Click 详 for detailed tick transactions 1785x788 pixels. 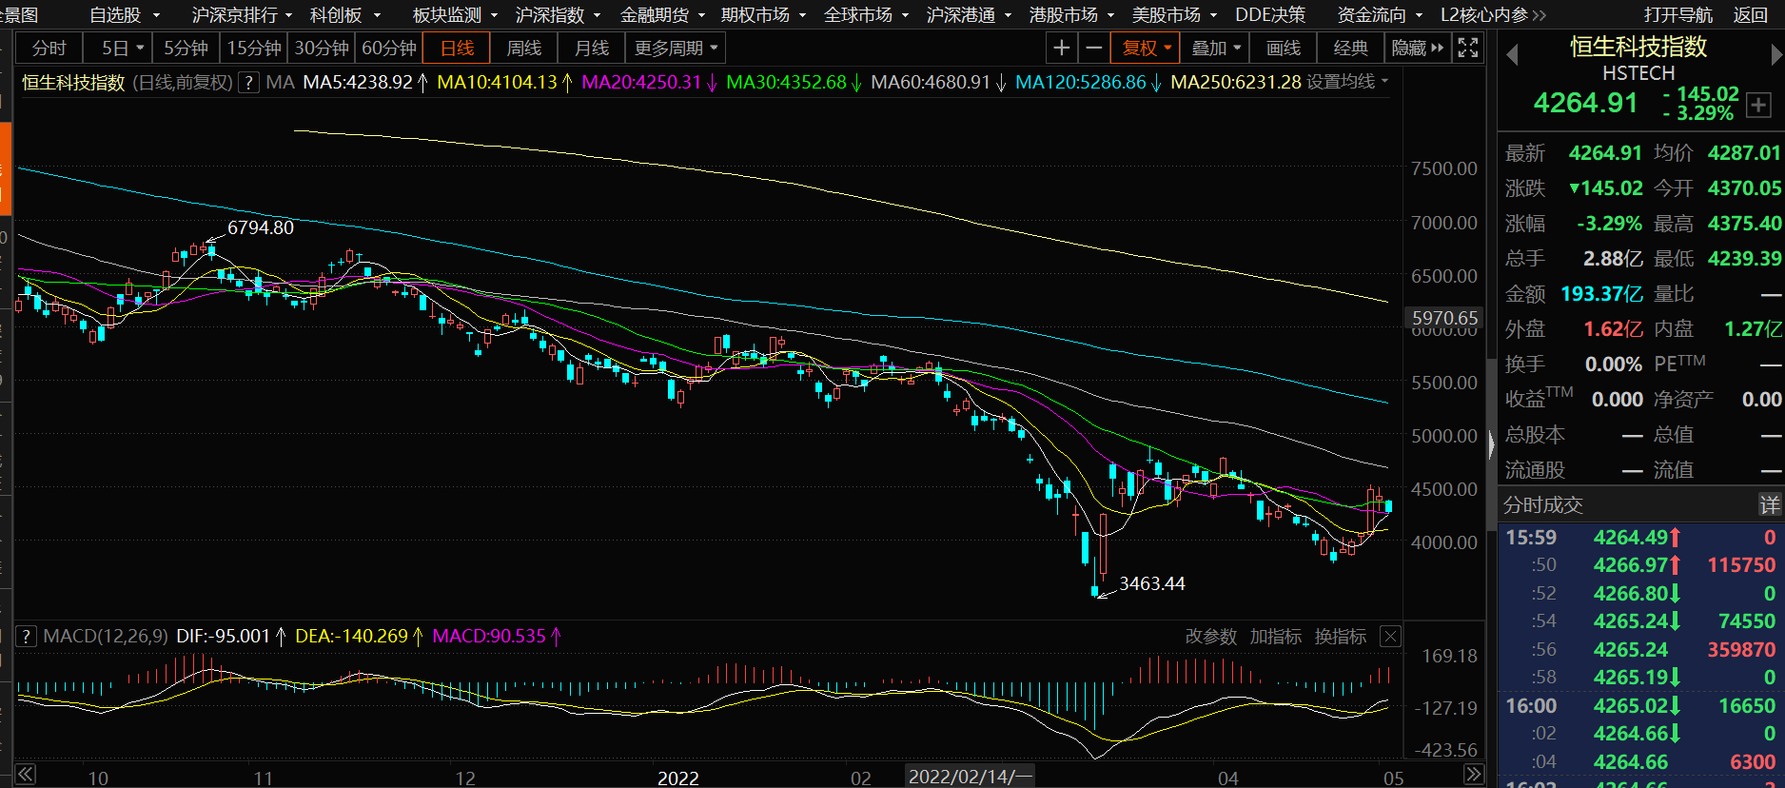tap(1769, 505)
